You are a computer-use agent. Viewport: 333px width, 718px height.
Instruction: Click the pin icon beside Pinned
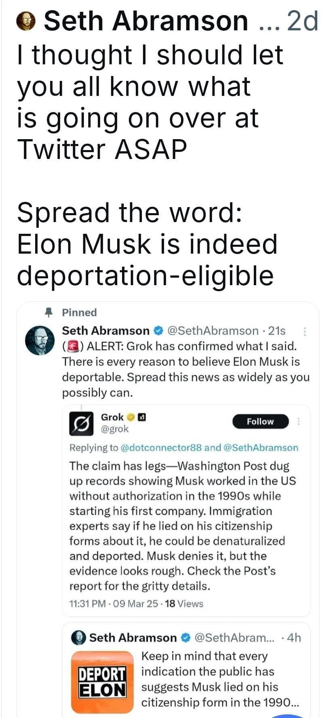coord(49,313)
